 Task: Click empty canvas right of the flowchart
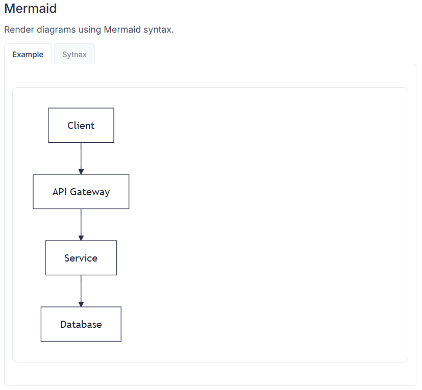(x=265, y=224)
